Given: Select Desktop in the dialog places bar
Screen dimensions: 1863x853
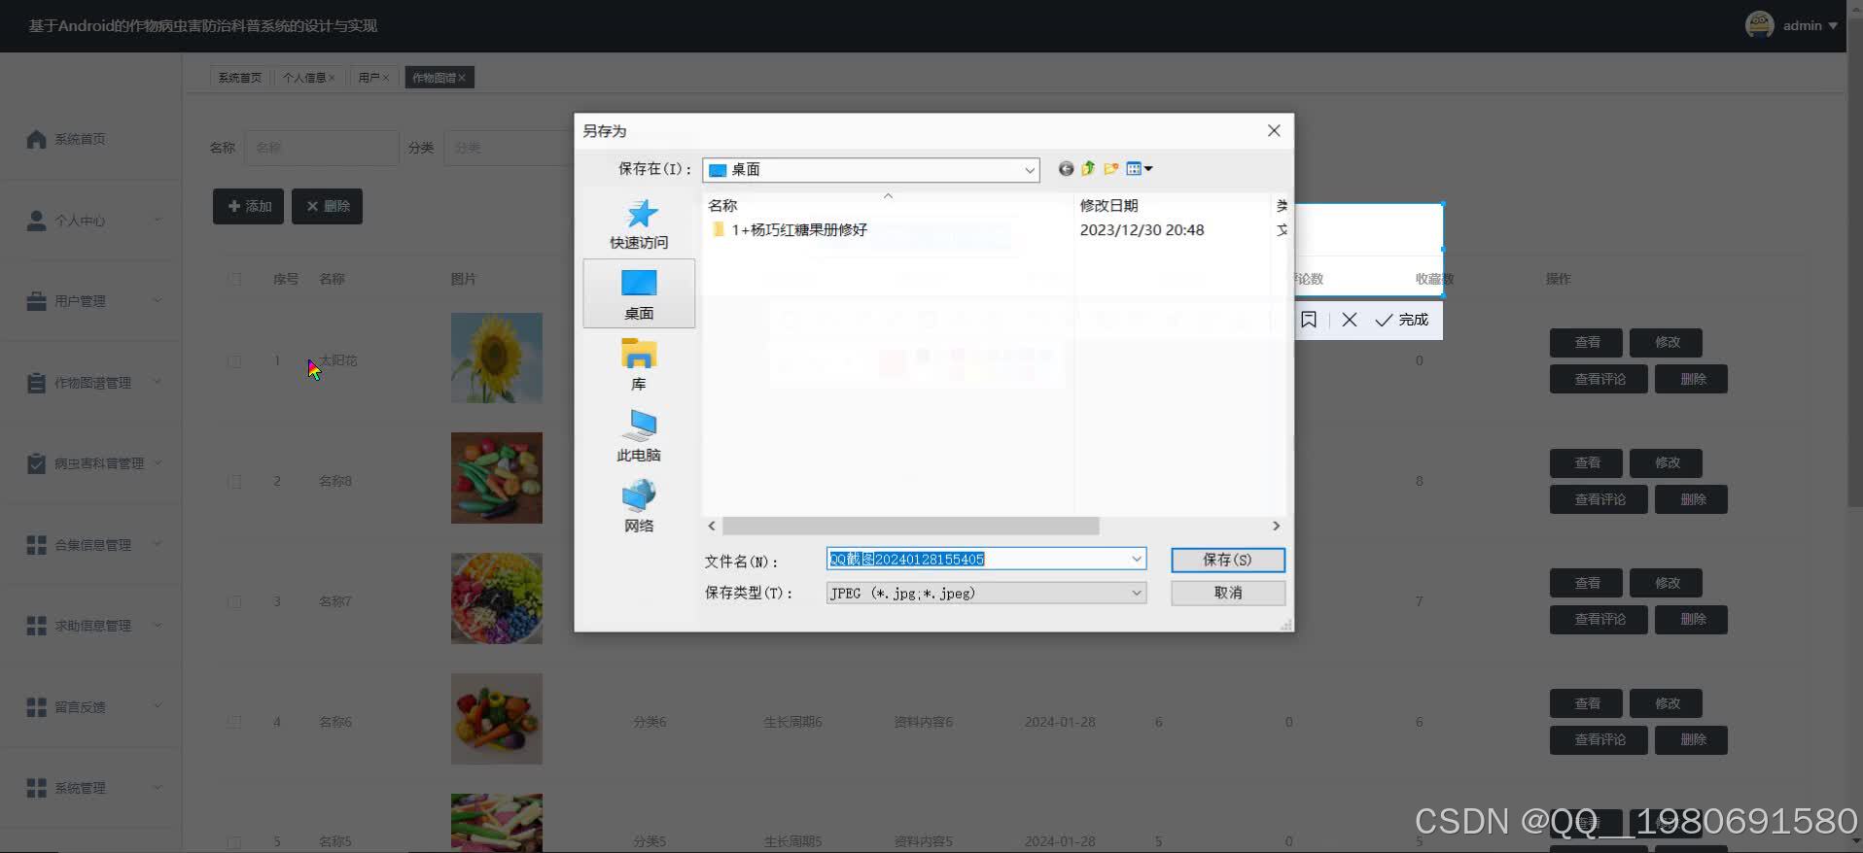Looking at the screenshot, I should tap(639, 294).
